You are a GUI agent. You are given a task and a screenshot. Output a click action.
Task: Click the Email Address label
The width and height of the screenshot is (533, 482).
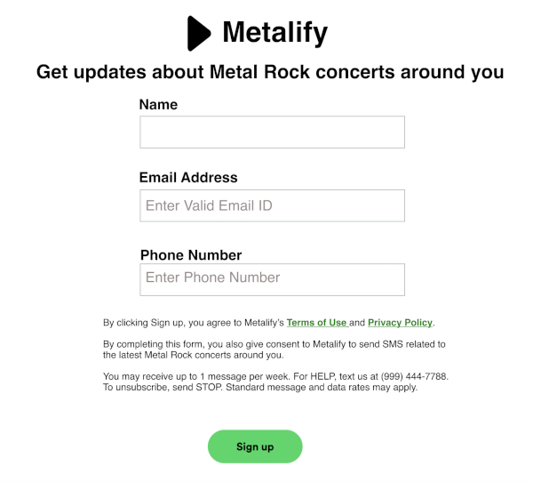point(188,177)
